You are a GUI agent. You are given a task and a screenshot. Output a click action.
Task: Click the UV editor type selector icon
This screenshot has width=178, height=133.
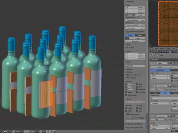(x=152, y=48)
